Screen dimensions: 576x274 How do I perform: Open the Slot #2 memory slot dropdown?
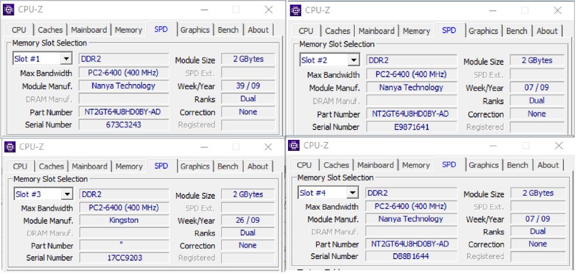(329, 60)
